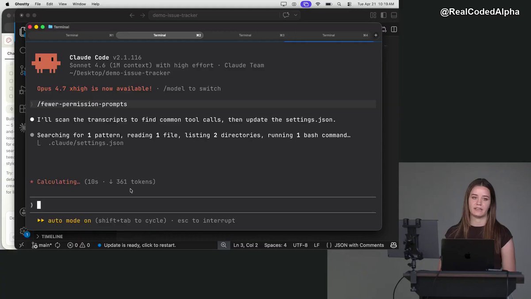Open the Explorer icon in the activity bar
This screenshot has height=299, width=531.
point(23,32)
